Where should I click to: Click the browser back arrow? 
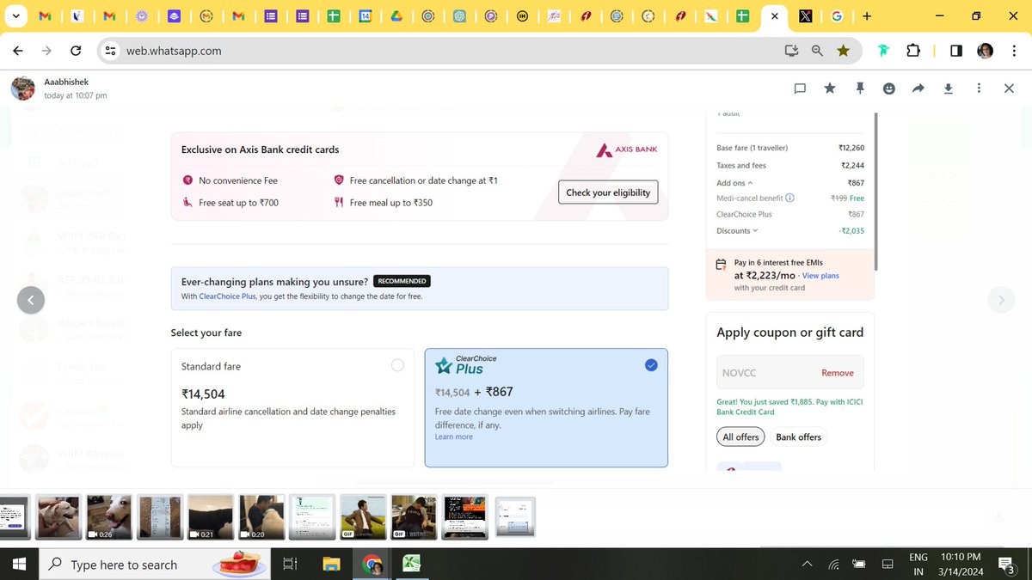(x=18, y=51)
